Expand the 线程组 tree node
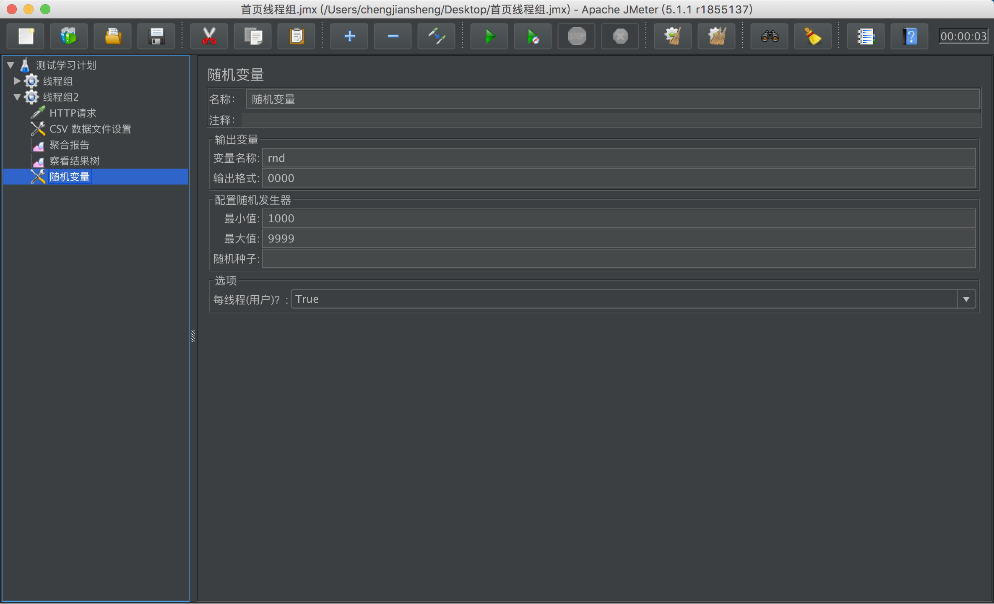Screen dimensions: 994x604 [17, 81]
